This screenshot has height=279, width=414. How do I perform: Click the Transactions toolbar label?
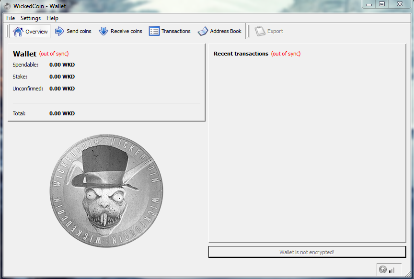coord(176,31)
